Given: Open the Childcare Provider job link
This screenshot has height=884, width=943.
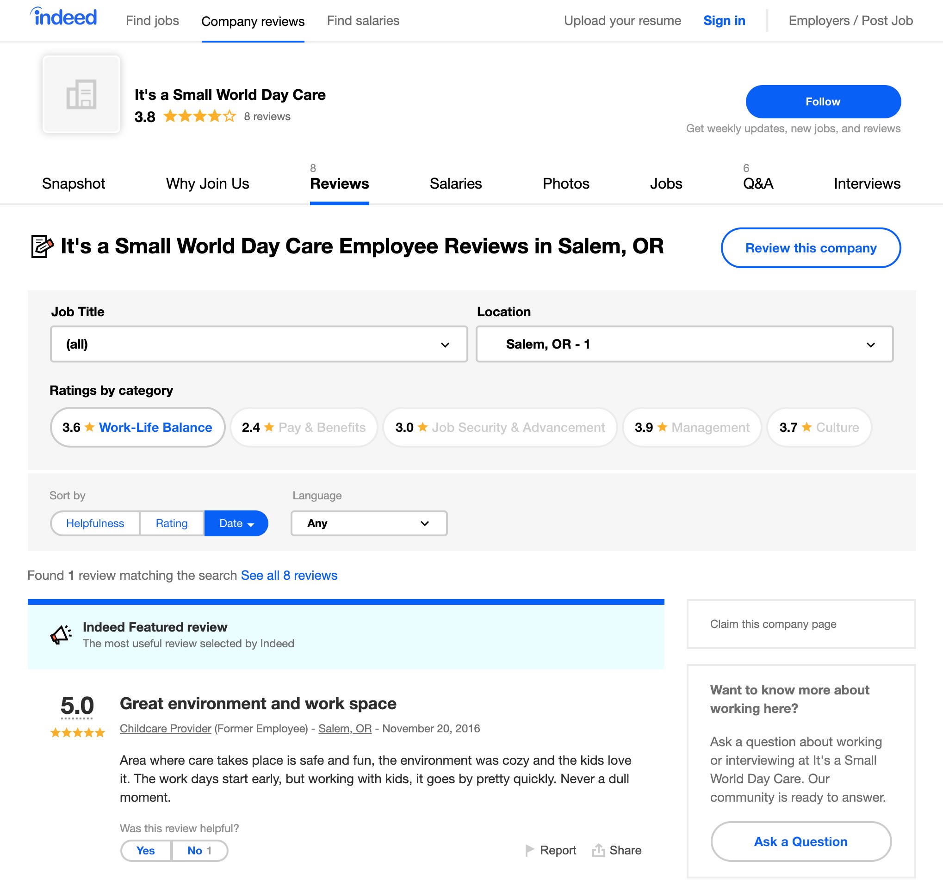Looking at the screenshot, I should point(165,729).
